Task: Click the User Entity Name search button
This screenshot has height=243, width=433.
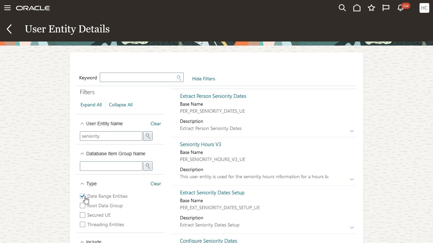Action: click(148, 136)
